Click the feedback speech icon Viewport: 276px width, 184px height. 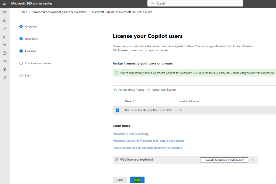(x=116, y=160)
